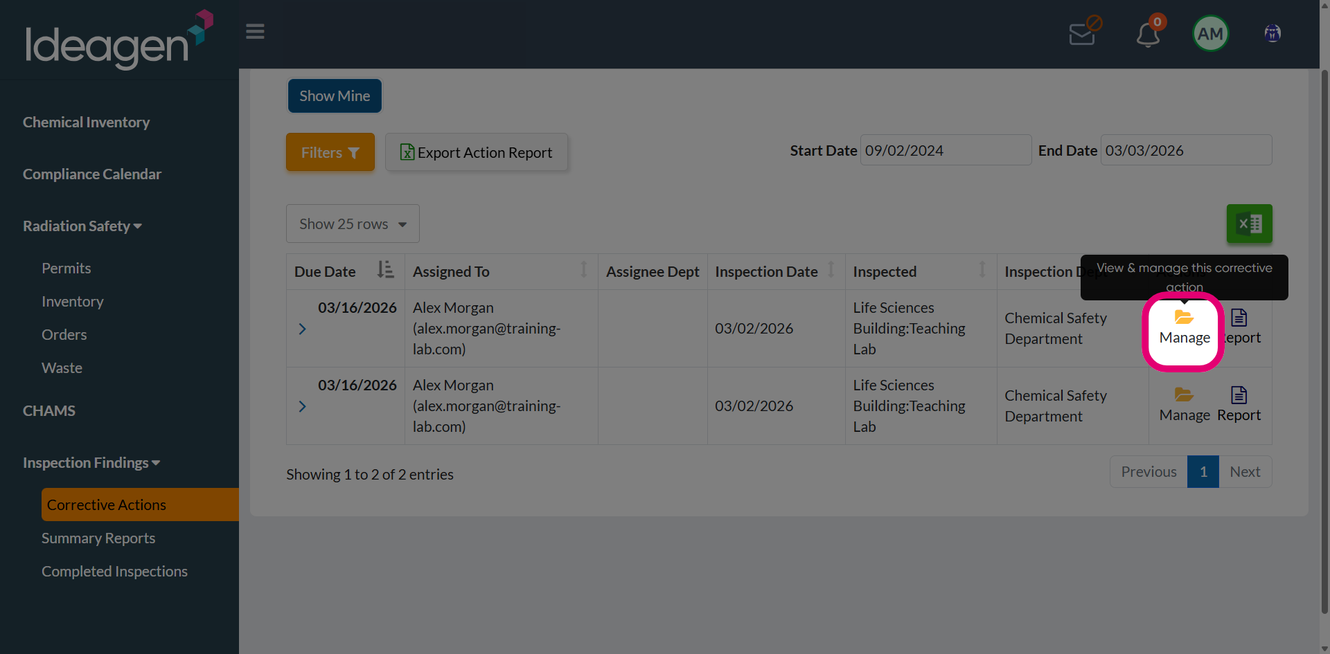Export table with green Excel icon
Viewport: 1330px width, 654px height.
tap(1249, 224)
